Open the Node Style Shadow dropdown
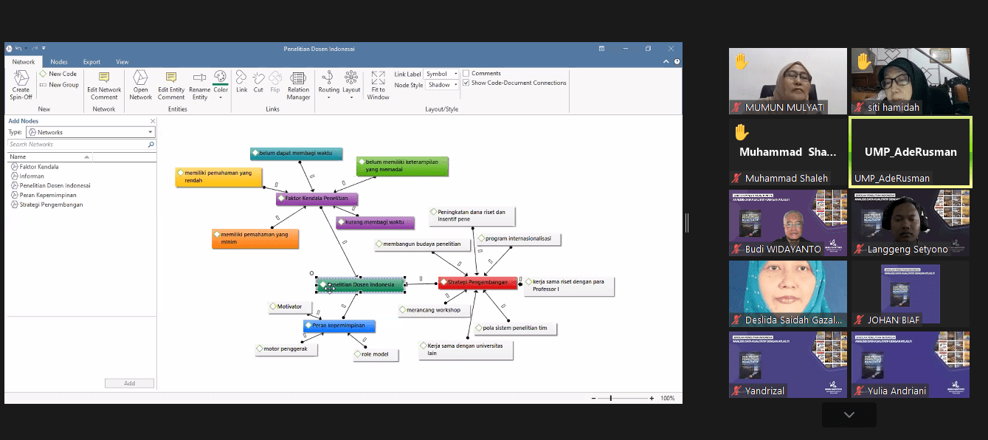 pos(443,85)
